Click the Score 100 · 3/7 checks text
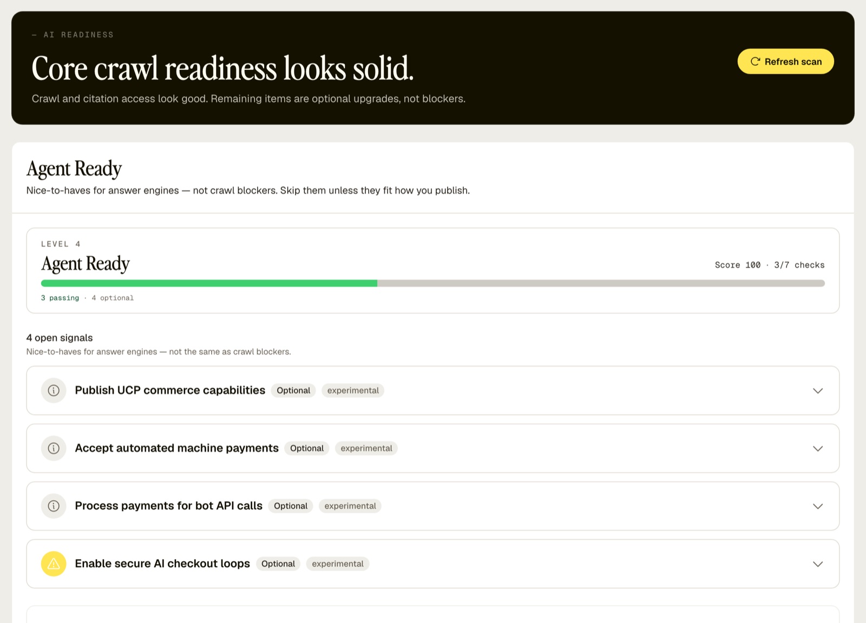The image size is (866, 623). pos(770,265)
